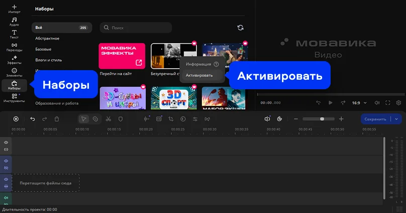Click the transition wizard icon after sliders

coord(207,119)
